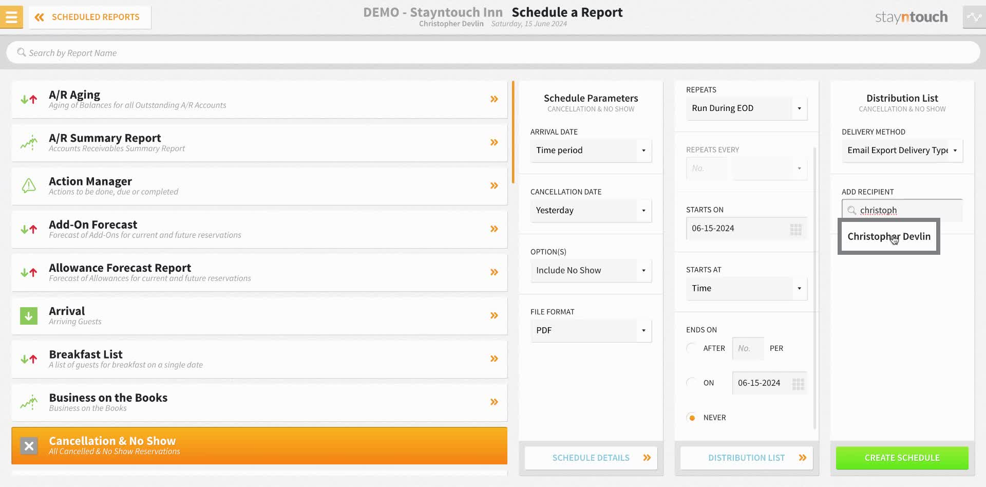Click the Add Recipient search field
This screenshot has height=487, width=986.
point(902,210)
